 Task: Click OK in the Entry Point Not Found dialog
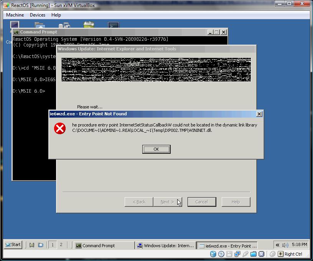pyautogui.click(x=156, y=149)
